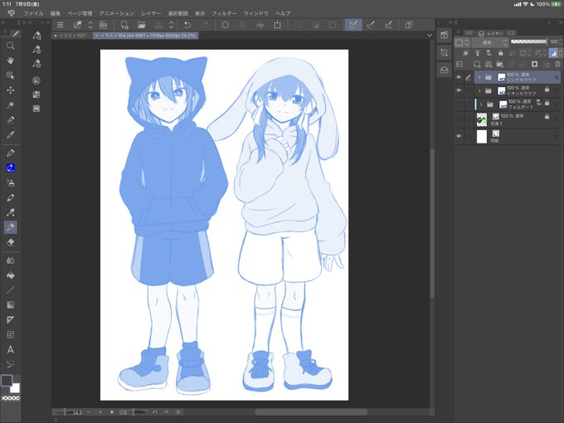
Task: Toggle Clip to Layer Below
Action: [x=466, y=53]
